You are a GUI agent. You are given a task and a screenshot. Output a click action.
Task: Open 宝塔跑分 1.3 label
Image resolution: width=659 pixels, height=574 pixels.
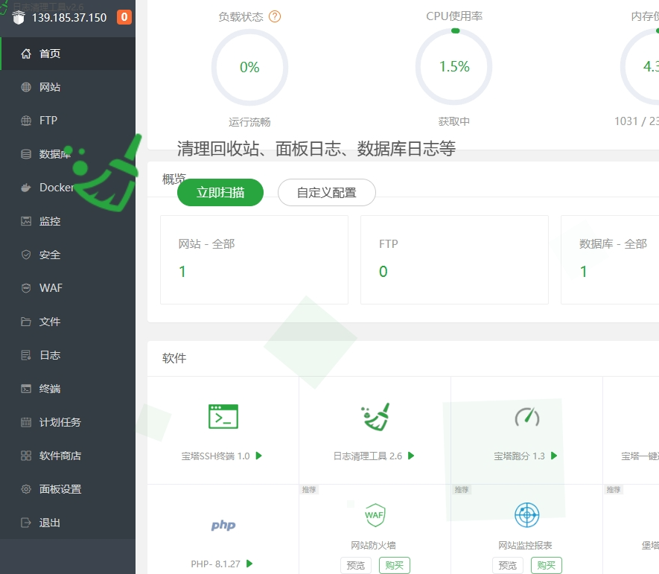tap(519, 456)
